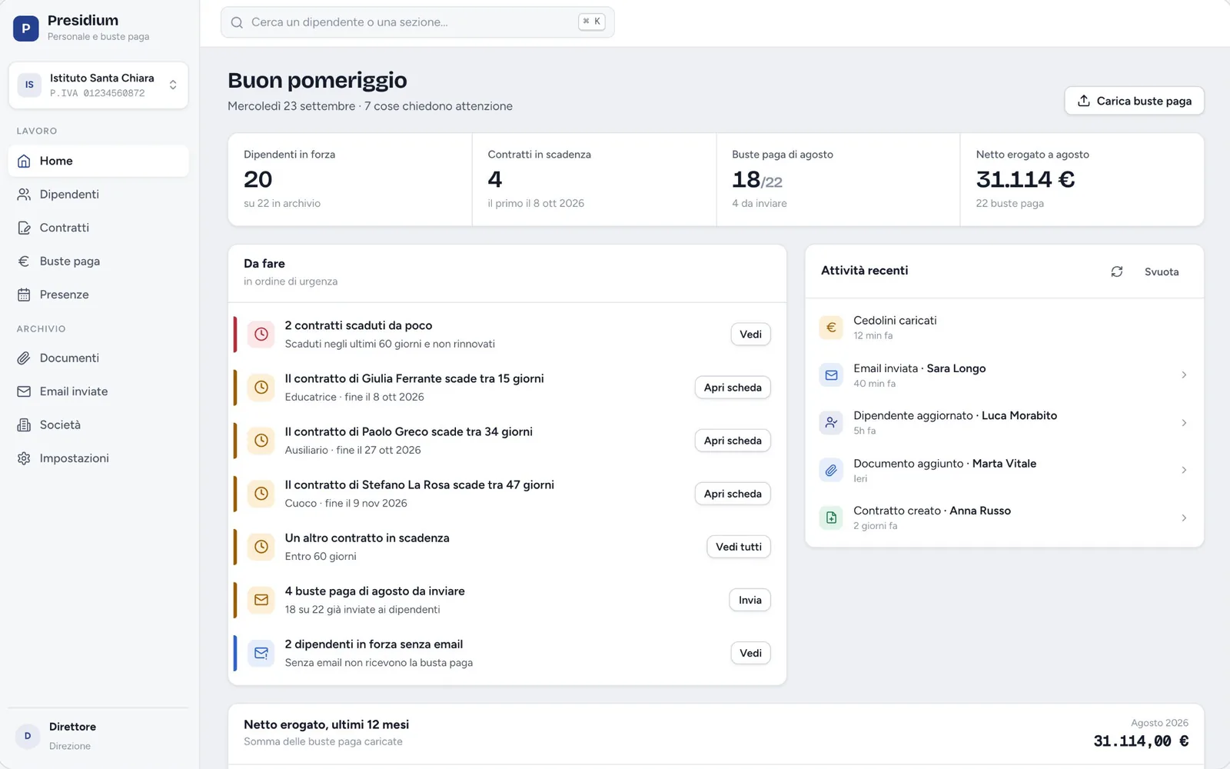Image resolution: width=1230 pixels, height=769 pixels.
Task: Click the Impostazioni gear icon
Action: pos(24,458)
